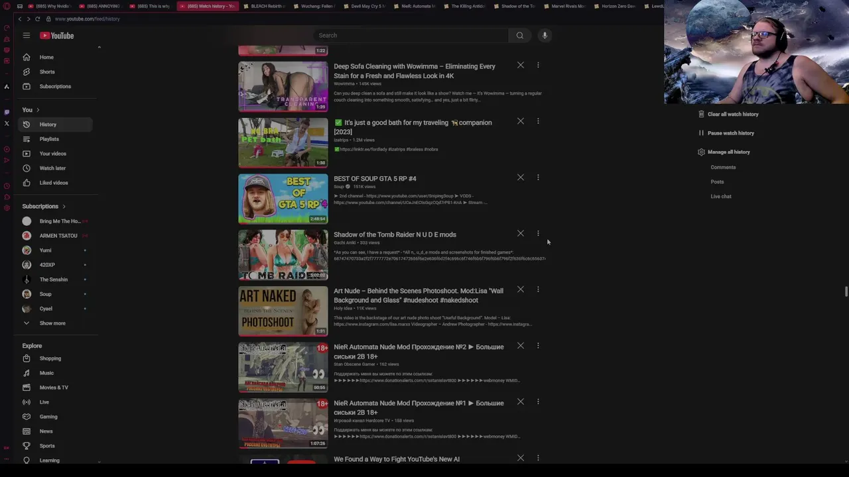This screenshot has width=849, height=477.
Task: Remove traveling companion bath video from history
Action: point(521,121)
